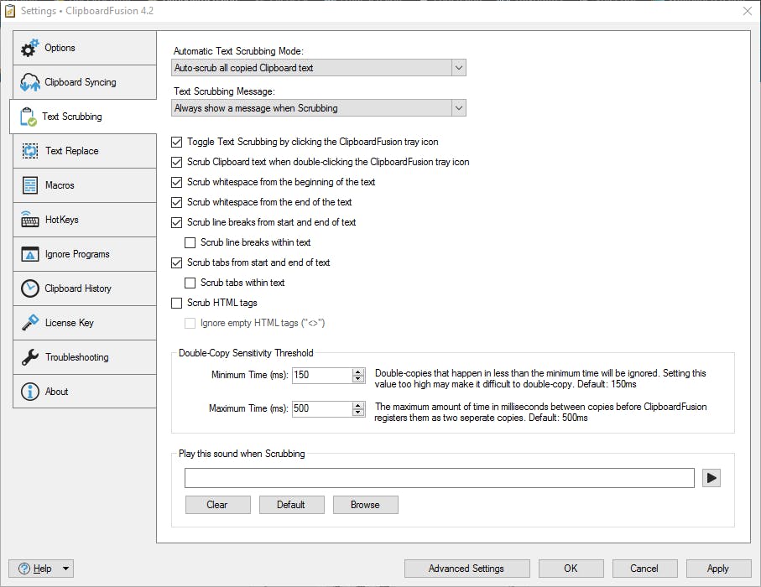Focus the Minimum Time input field
Image resolution: width=761 pixels, height=587 pixels.
322,375
